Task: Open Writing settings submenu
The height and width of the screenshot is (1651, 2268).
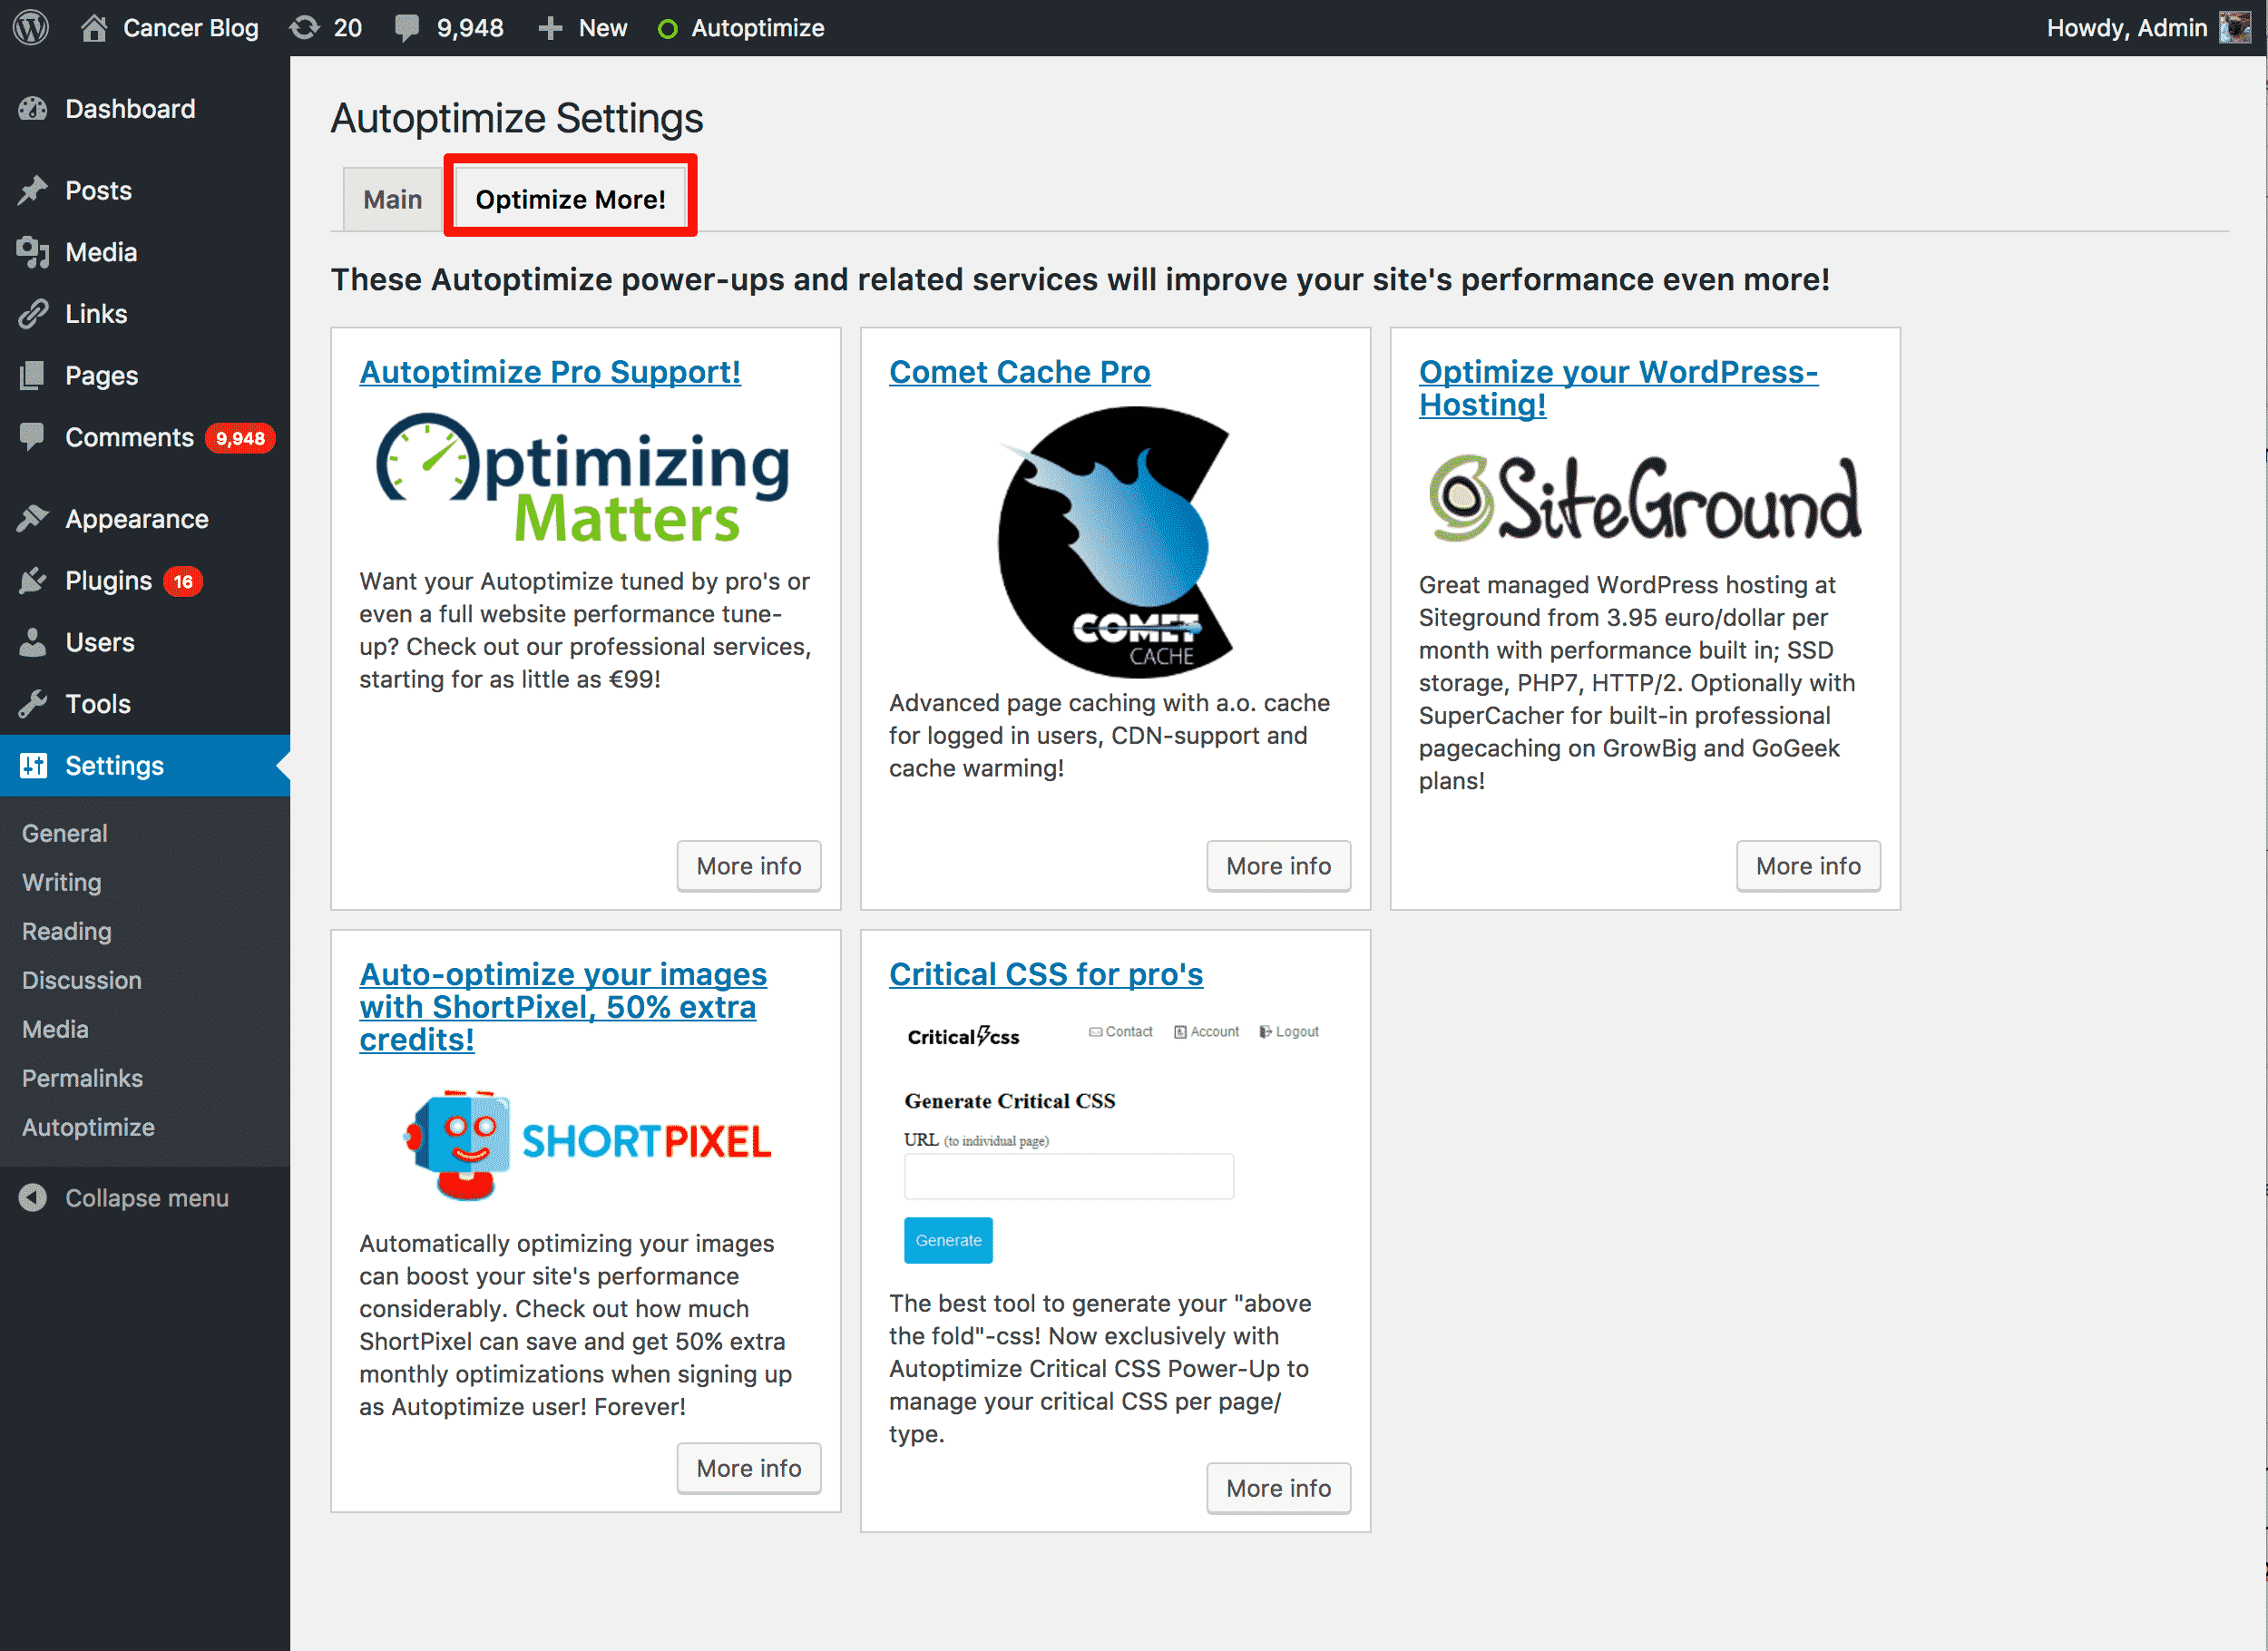Action: pyautogui.click(x=62, y=882)
